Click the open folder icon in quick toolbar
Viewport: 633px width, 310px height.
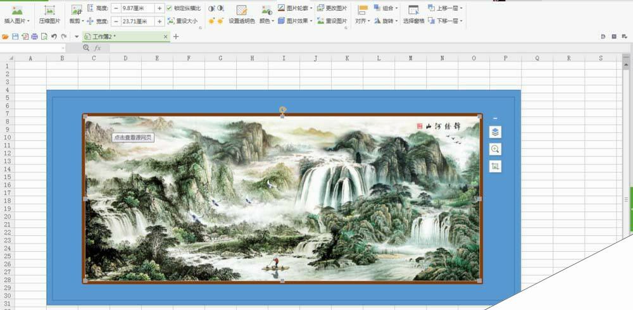coord(5,37)
